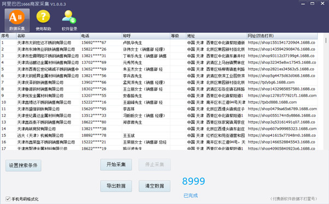Click URL starting shop15515417209d4

[x=281, y=43]
